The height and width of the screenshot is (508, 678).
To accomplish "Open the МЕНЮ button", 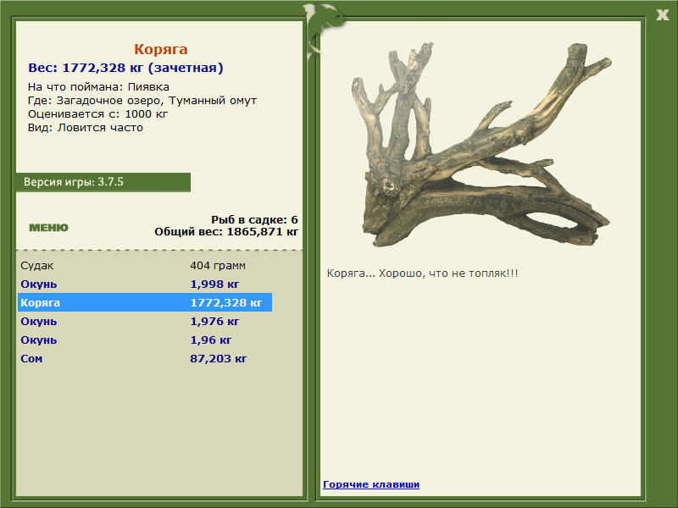I will pyautogui.click(x=48, y=228).
